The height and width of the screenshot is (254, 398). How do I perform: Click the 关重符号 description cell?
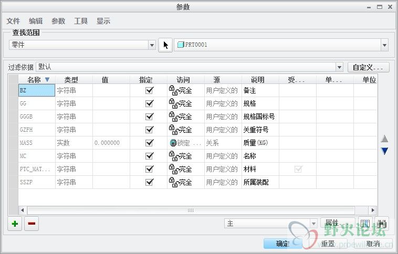pyautogui.click(x=260, y=130)
